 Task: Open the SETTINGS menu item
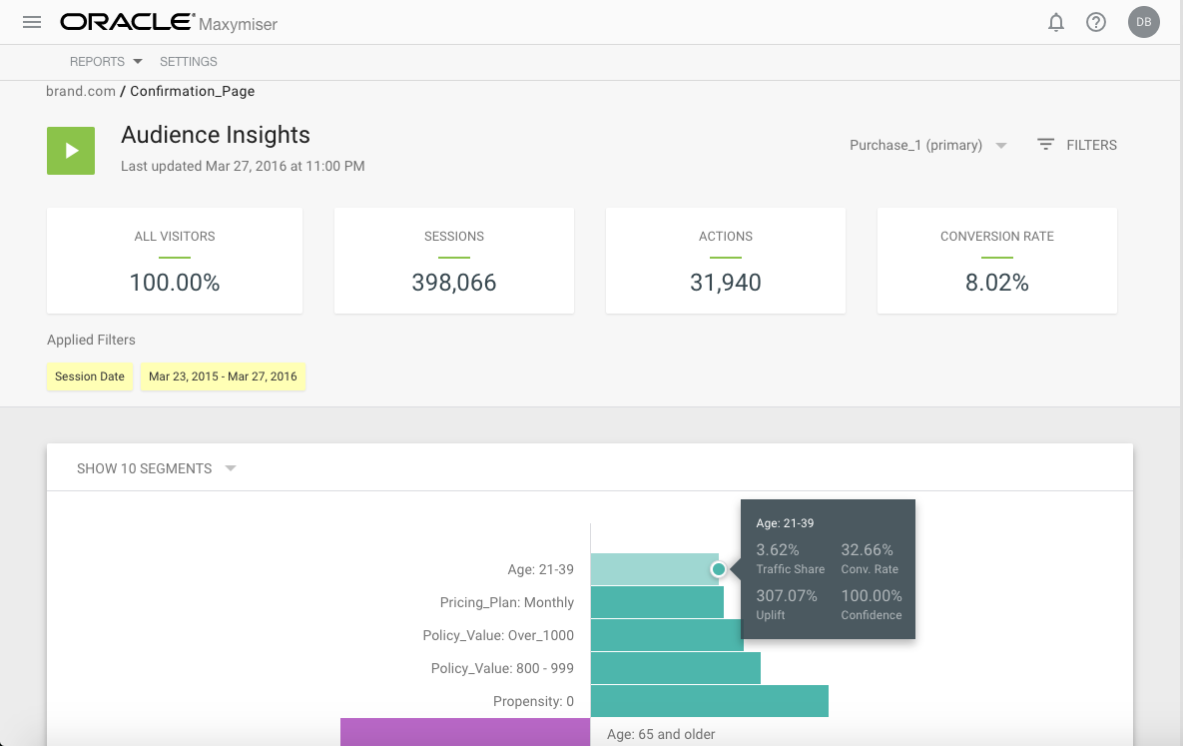coord(188,62)
